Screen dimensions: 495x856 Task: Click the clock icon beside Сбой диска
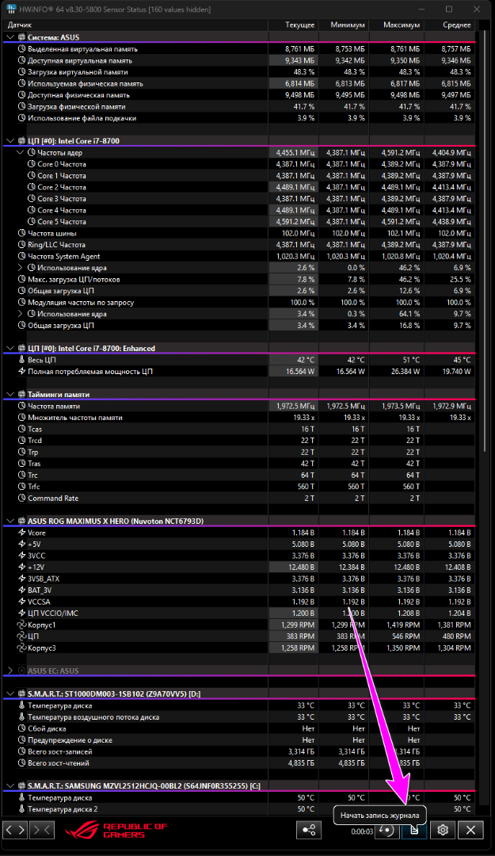tap(22, 728)
